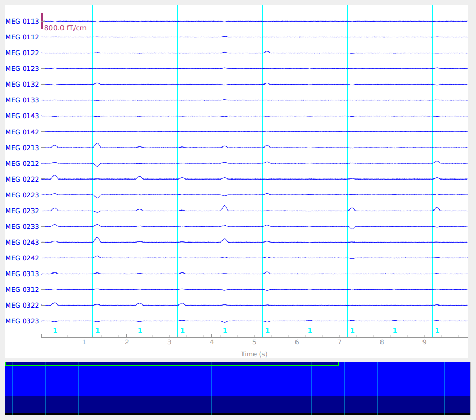Select the MEG 0312 channel label

22,289
